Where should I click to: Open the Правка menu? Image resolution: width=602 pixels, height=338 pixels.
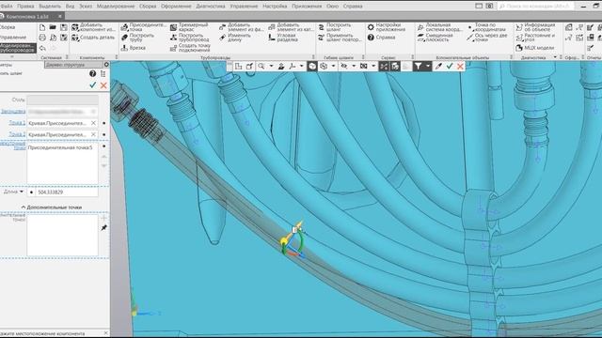(25, 7)
